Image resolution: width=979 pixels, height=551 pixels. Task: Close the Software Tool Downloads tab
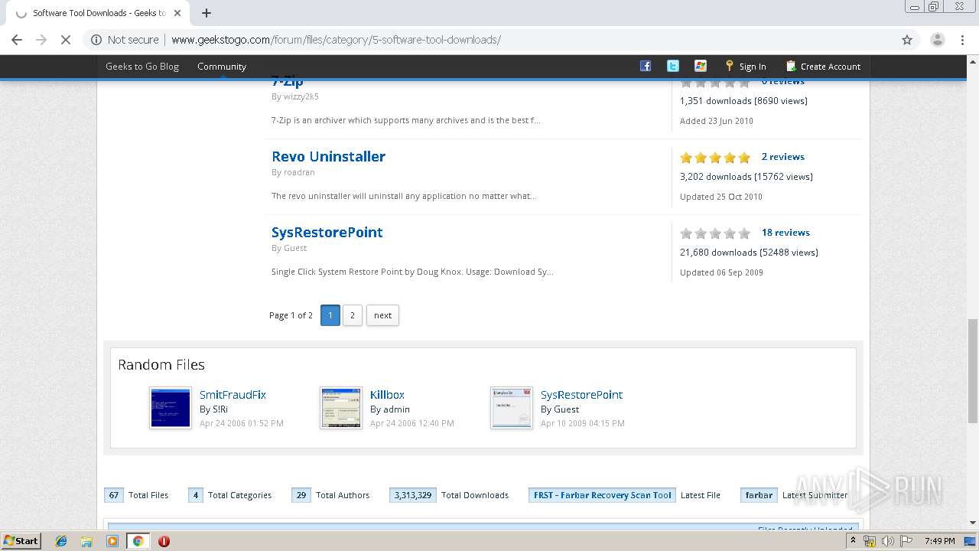(x=177, y=13)
